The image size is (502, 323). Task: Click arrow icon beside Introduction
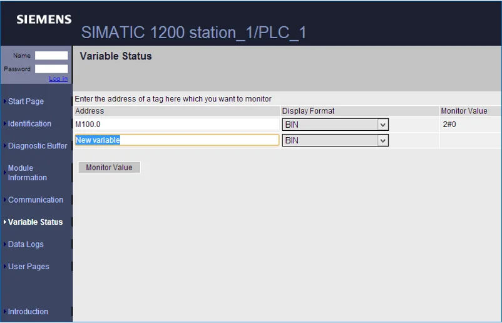(5, 312)
